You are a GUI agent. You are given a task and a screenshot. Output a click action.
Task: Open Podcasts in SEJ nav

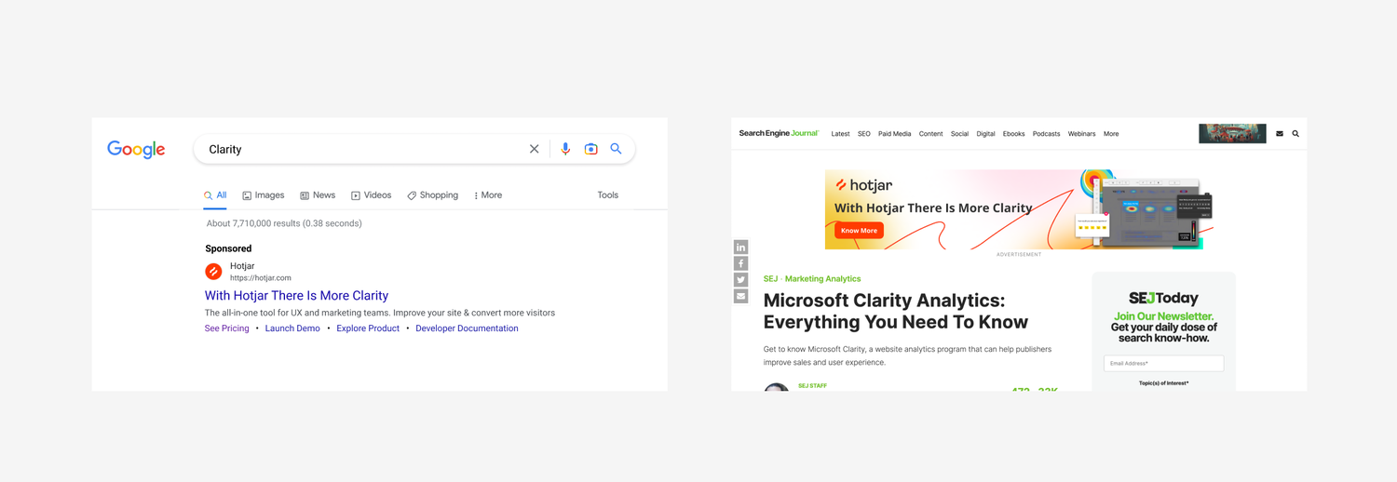coord(1046,134)
